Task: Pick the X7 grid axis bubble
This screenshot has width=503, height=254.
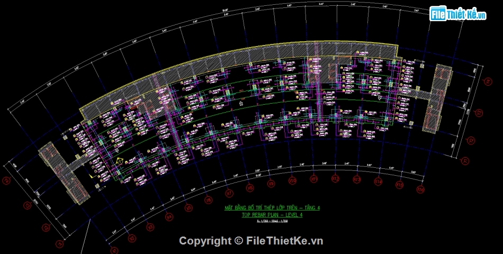Action: [229, 193]
